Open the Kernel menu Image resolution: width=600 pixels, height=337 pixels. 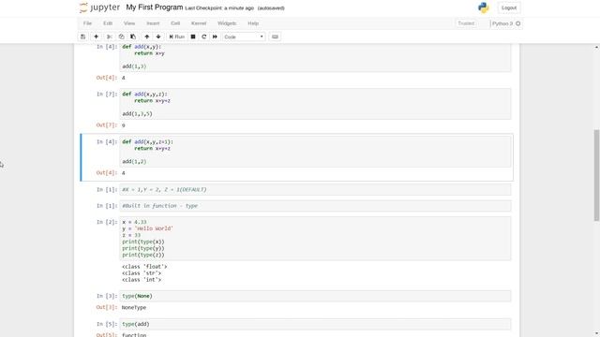(x=199, y=23)
